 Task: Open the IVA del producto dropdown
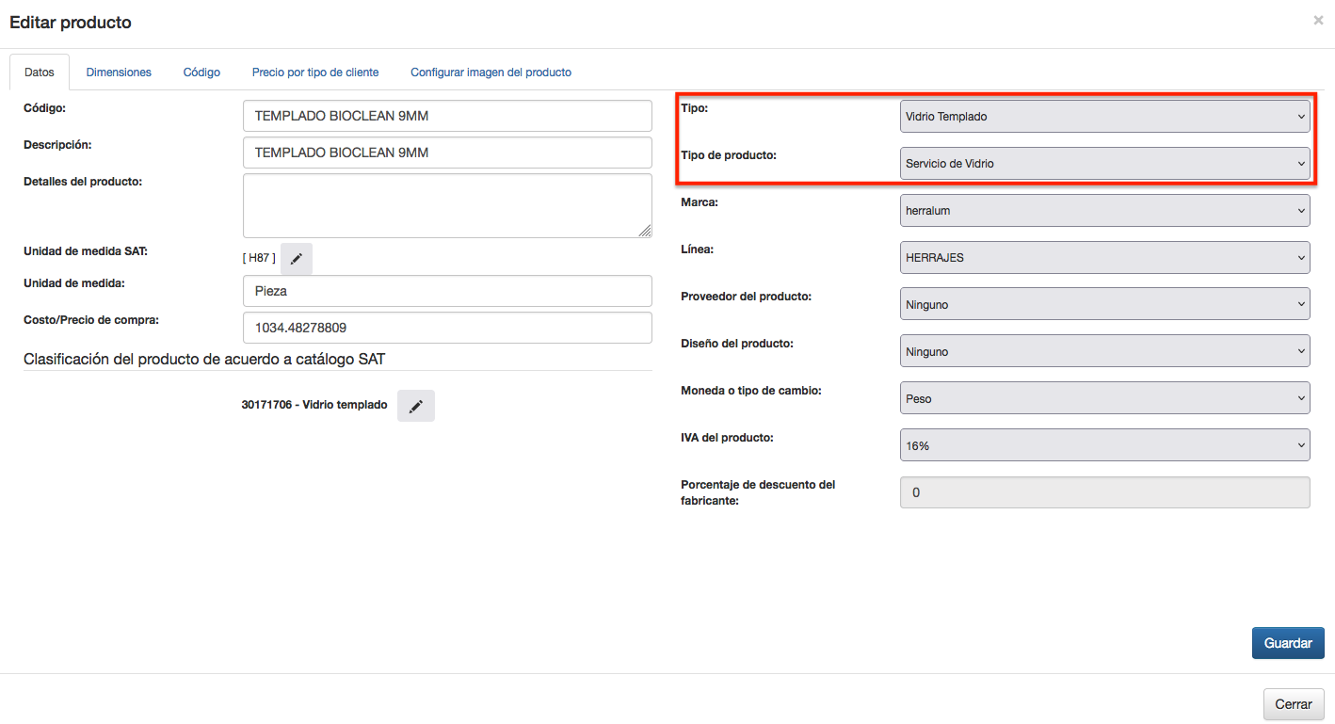pyautogui.click(x=1104, y=446)
